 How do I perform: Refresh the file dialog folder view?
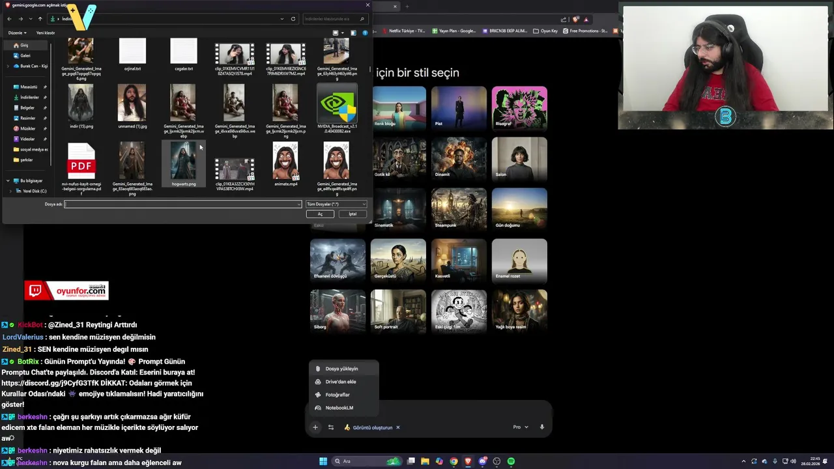click(293, 19)
